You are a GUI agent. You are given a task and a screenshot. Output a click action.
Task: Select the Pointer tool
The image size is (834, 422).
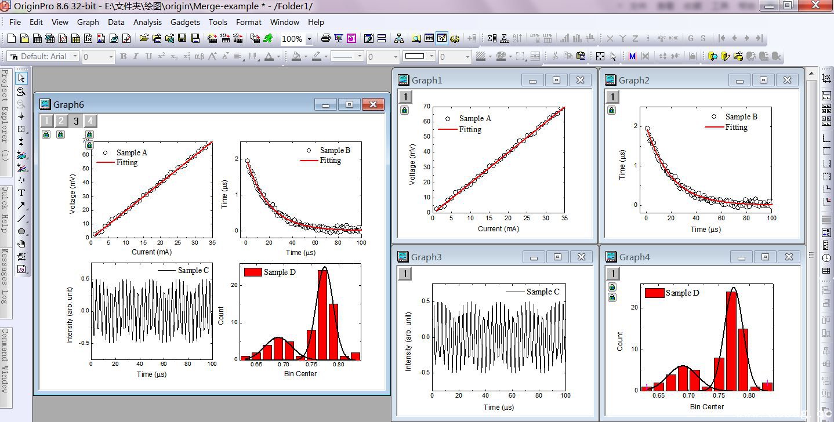21,77
